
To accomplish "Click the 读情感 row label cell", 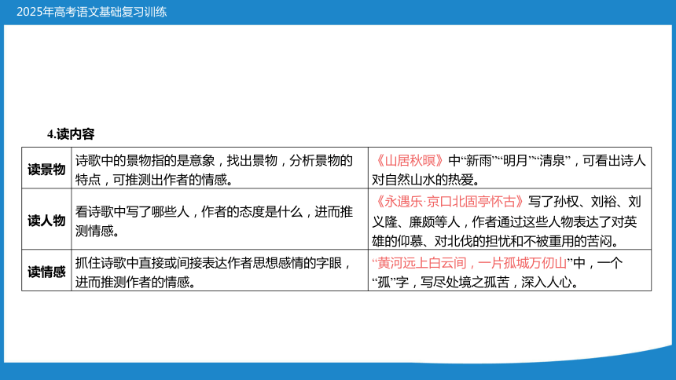I will tap(46, 270).
